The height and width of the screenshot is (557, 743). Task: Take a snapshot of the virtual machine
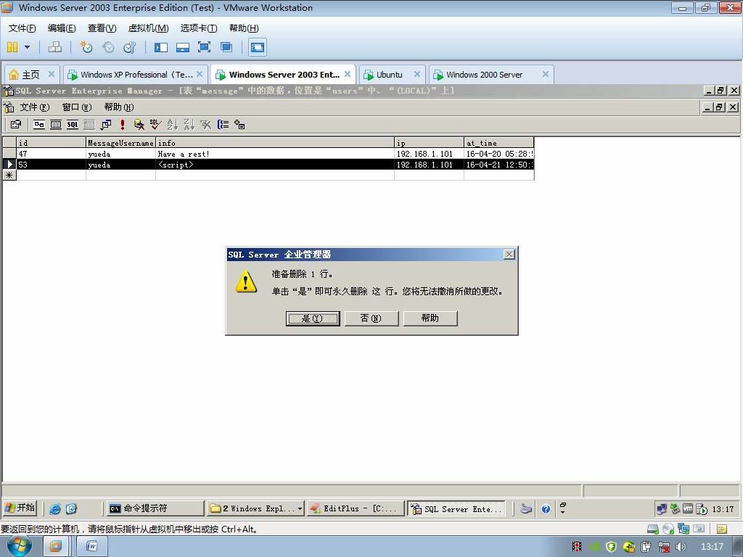pos(86,47)
